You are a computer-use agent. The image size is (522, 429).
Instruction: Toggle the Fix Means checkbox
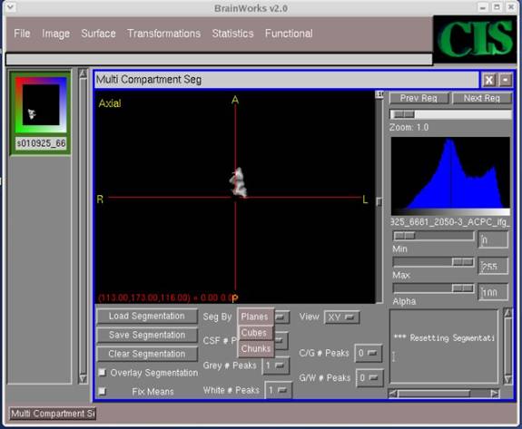tap(103, 391)
